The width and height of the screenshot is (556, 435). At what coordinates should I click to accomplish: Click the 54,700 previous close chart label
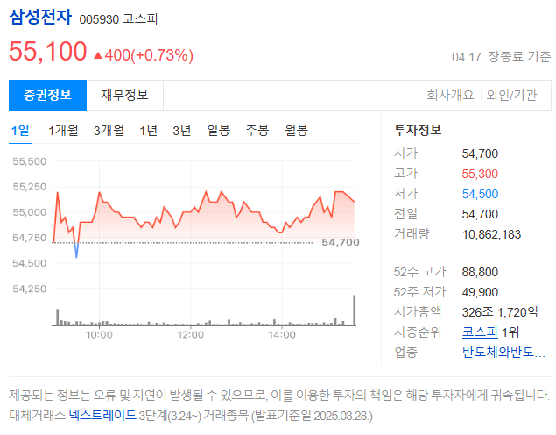[x=341, y=243]
